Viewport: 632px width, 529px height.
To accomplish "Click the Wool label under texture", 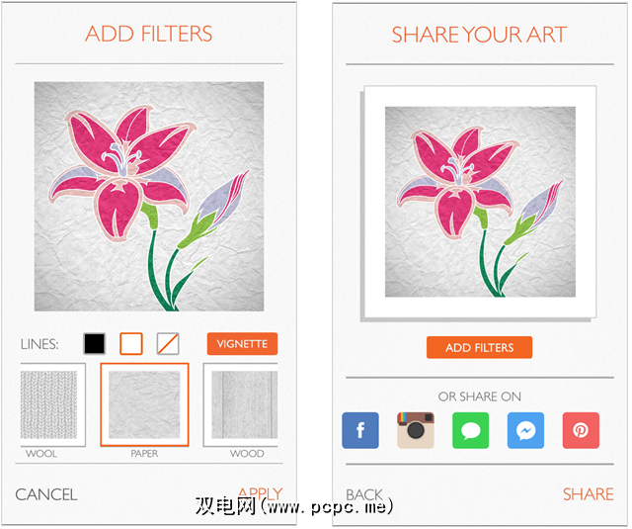I will tap(41, 456).
